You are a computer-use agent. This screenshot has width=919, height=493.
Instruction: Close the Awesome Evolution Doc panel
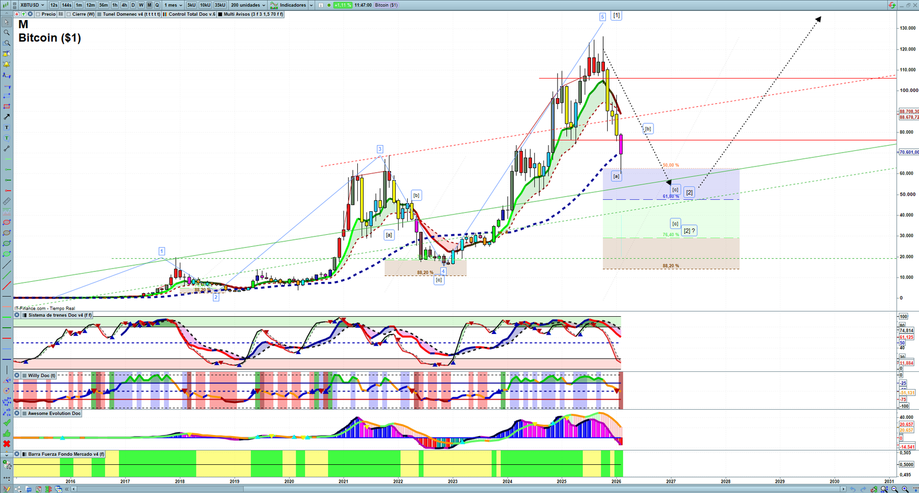tap(17, 413)
